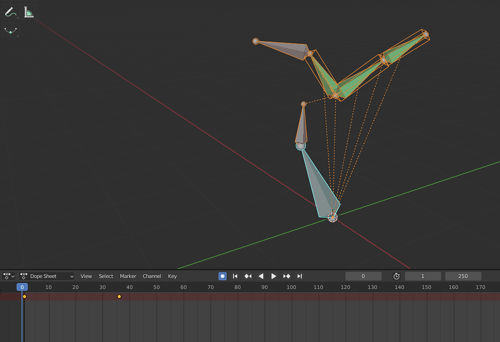Open the editor type selector icon
Image resolution: width=500 pixels, height=342 pixels.
point(9,276)
